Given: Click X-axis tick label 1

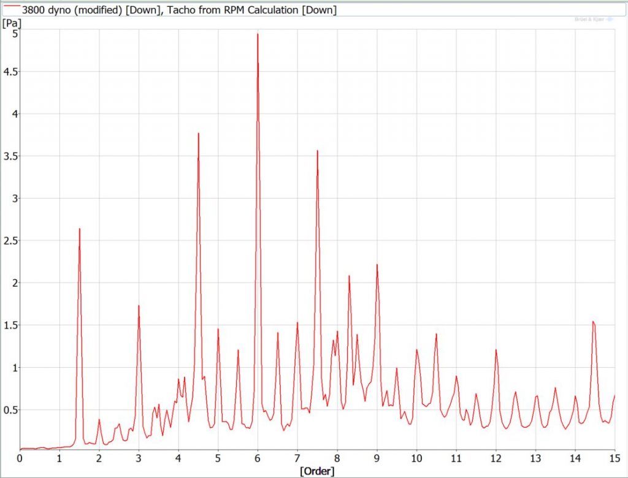Looking at the screenshot, I should (x=59, y=458).
